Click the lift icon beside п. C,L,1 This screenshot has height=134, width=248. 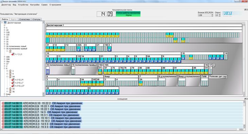pos(13,54)
